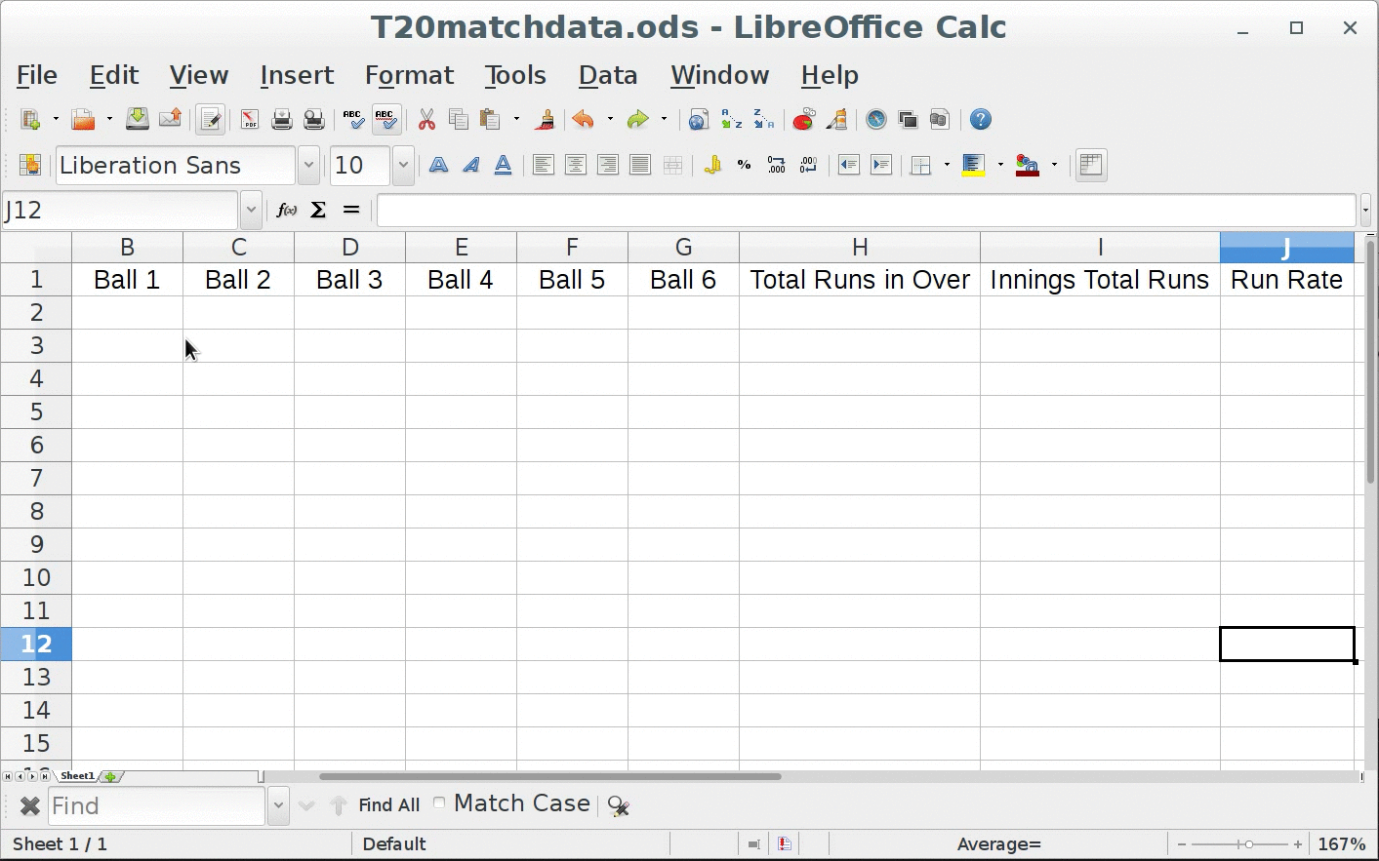The image size is (1379, 861).
Task: Enable the Match Case checkbox
Action: point(439,803)
